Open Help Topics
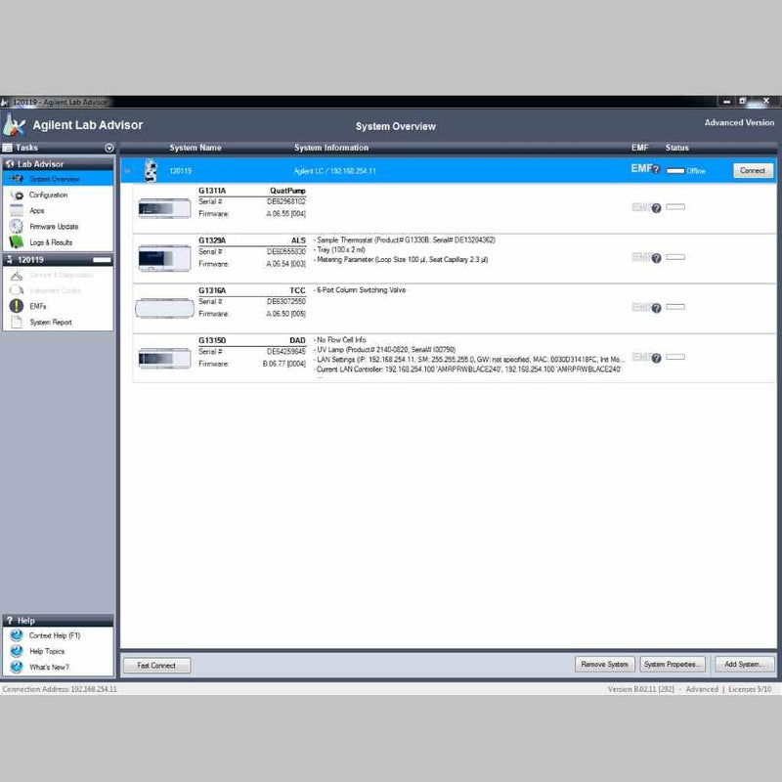Viewport: 782px width, 782px height. point(47,651)
